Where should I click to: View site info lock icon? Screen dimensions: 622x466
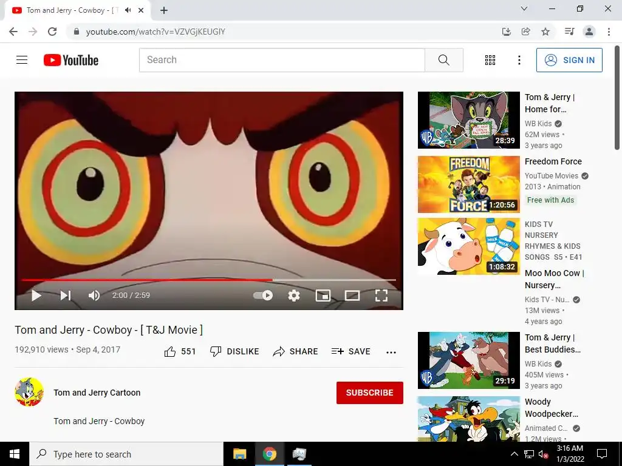pos(77,32)
